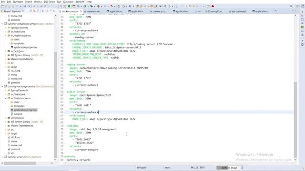
Task: Click the green Run launch icon
Action: [x=85, y=6]
